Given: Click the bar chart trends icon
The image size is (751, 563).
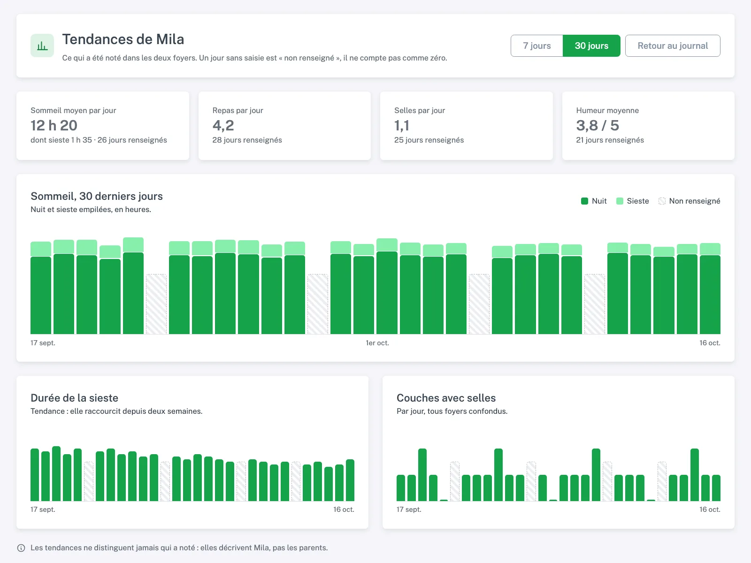Looking at the screenshot, I should (42, 46).
